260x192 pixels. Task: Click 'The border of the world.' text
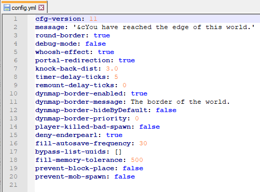(x=180, y=102)
